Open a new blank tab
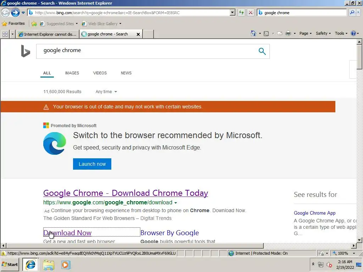This screenshot has height=272, width=363. [149, 34]
